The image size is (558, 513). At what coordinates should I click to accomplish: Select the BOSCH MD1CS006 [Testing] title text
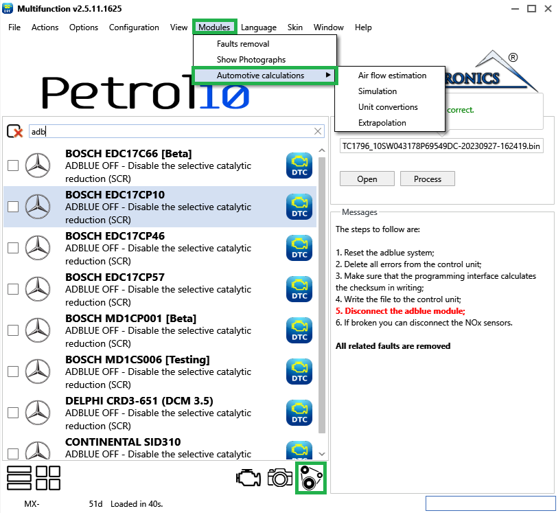[x=137, y=360]
